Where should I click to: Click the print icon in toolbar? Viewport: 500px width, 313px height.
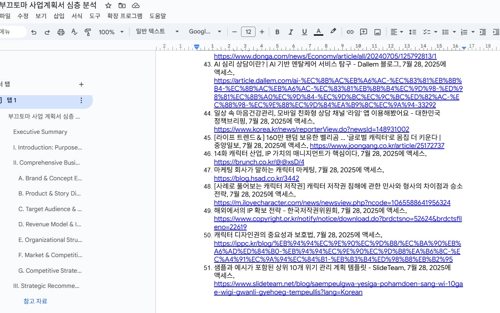point(61,32)
